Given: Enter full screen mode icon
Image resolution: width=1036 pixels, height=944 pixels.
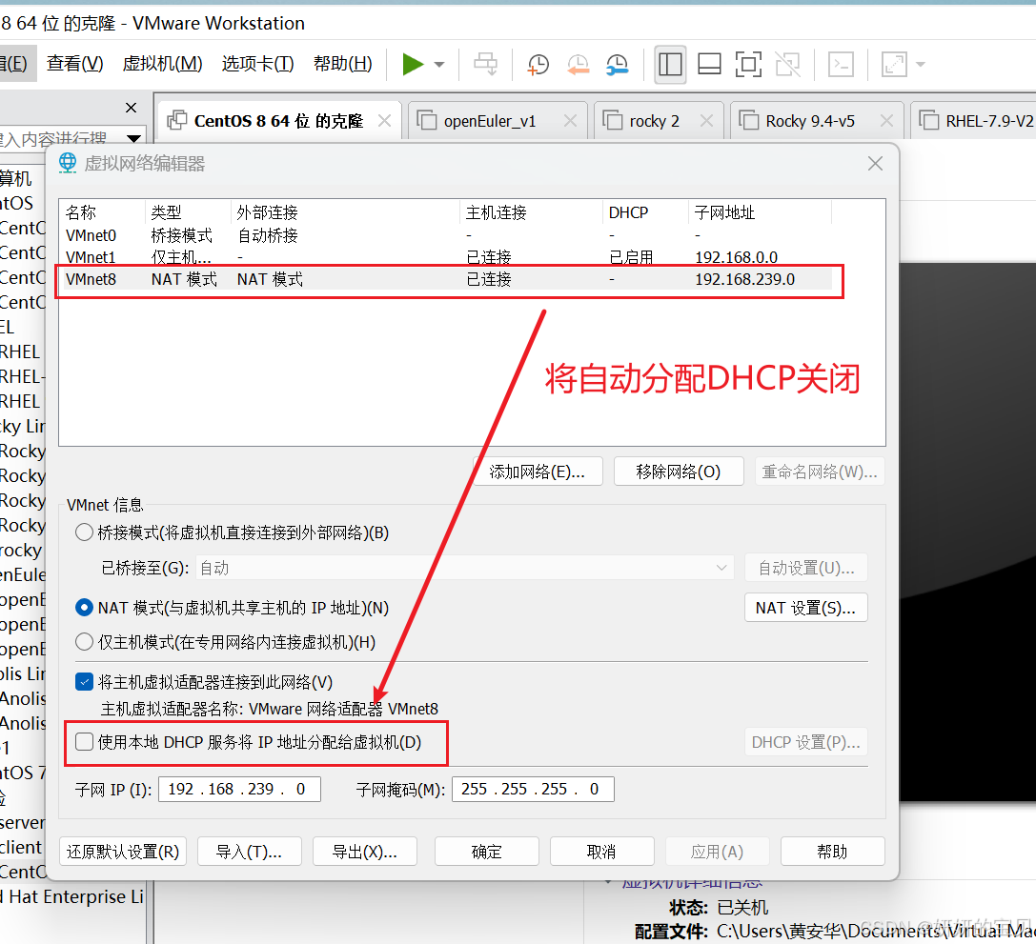Looking at the screenshot, I should point(748,64).
